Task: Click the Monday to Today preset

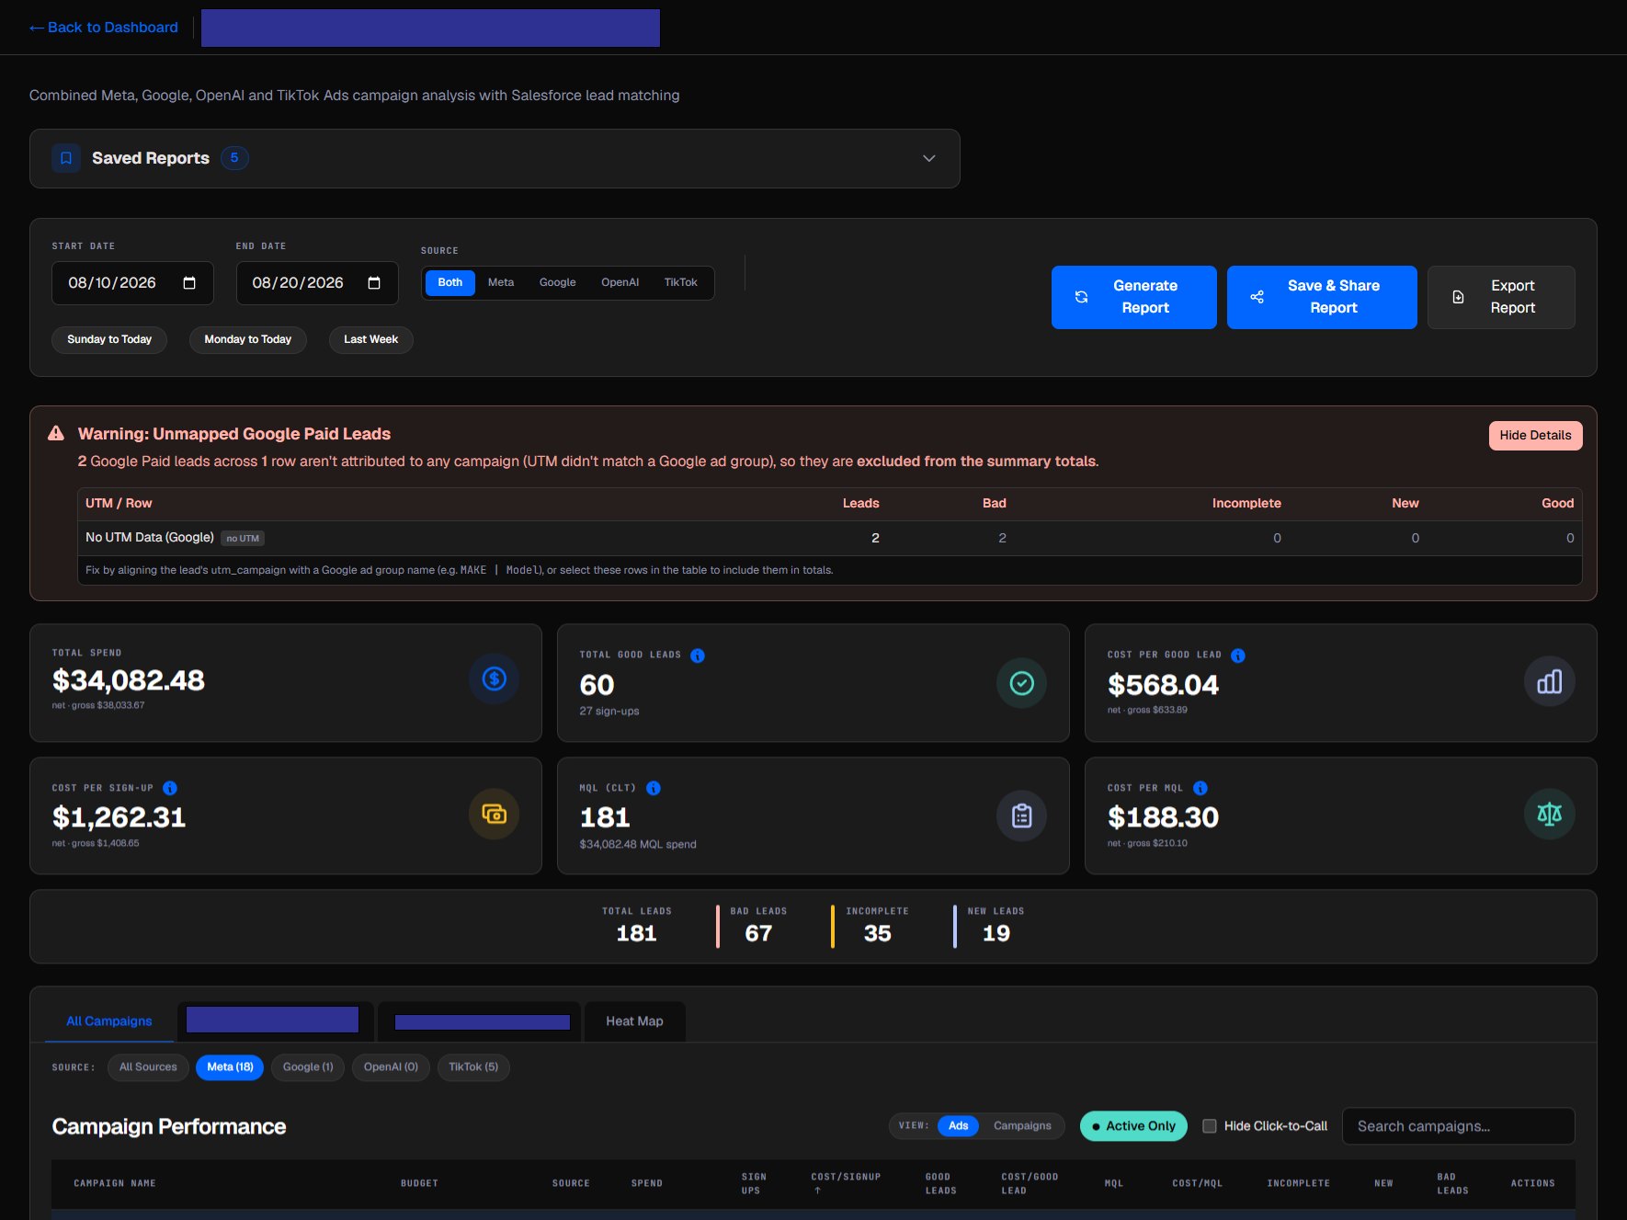Action: coord(248,339)
